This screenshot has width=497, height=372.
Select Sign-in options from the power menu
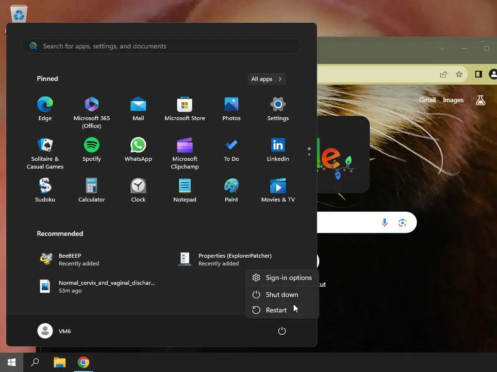[282, 278]
